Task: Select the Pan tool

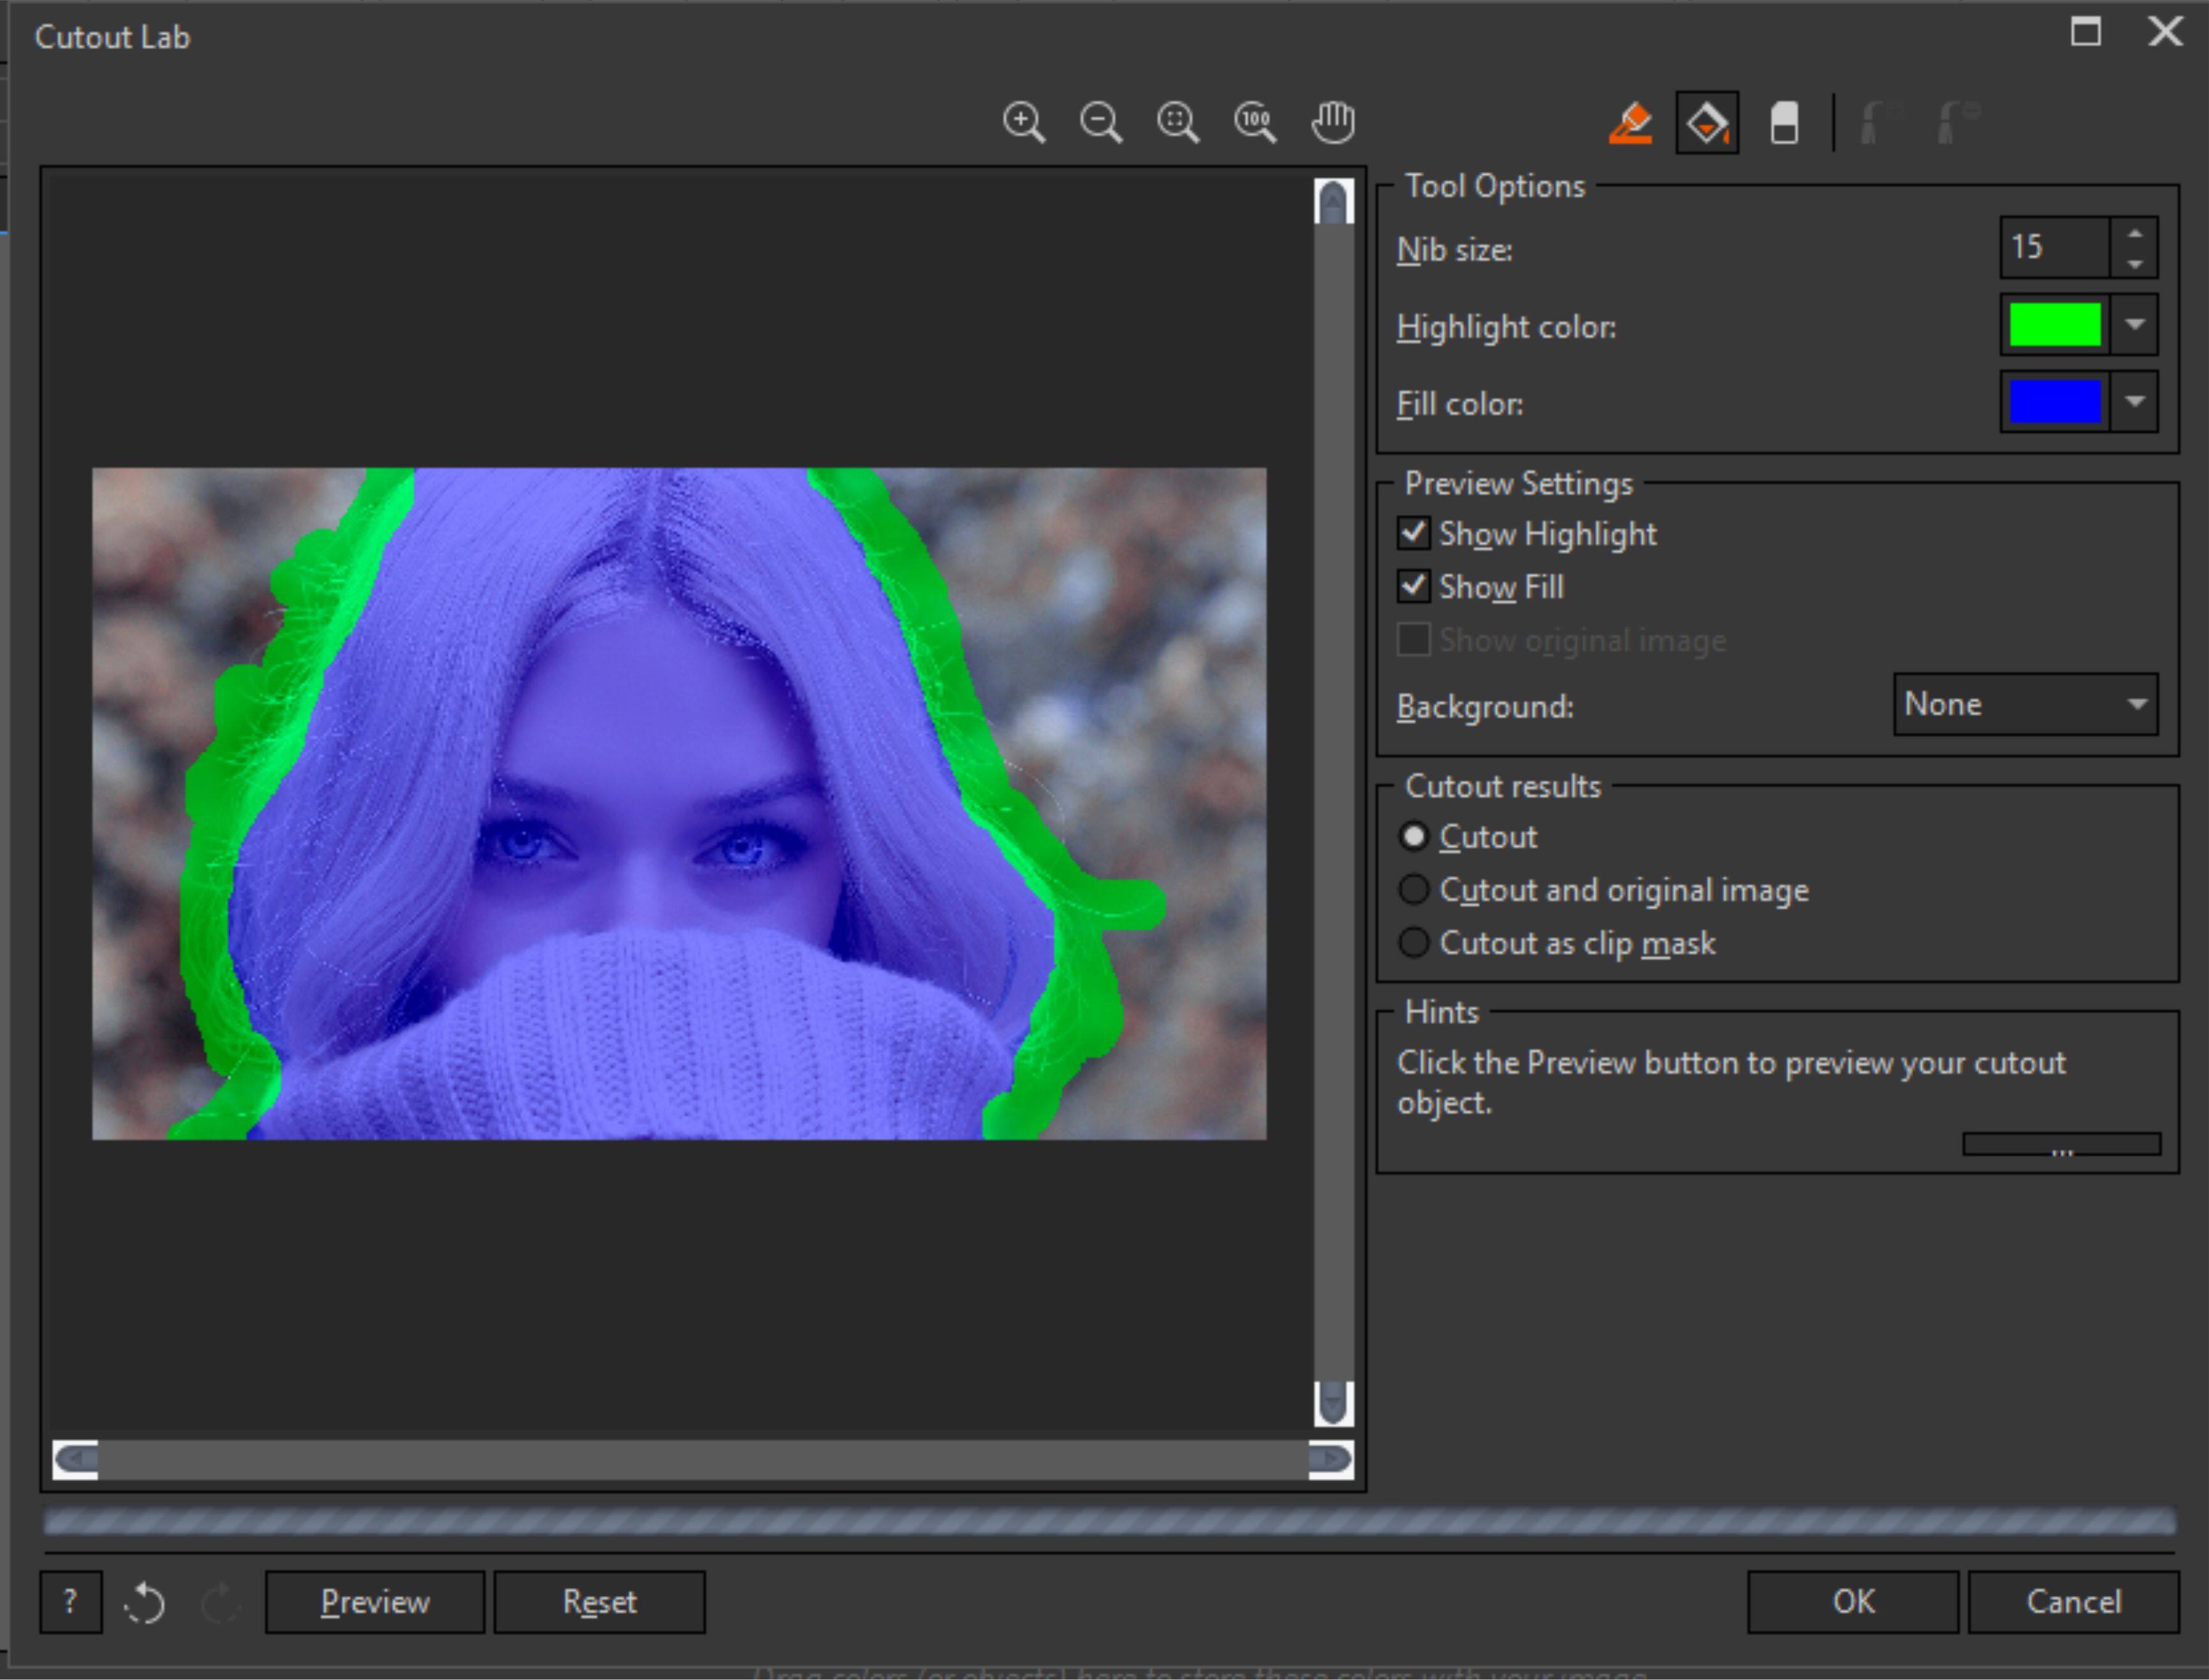Action: (x=1333, y=121)
